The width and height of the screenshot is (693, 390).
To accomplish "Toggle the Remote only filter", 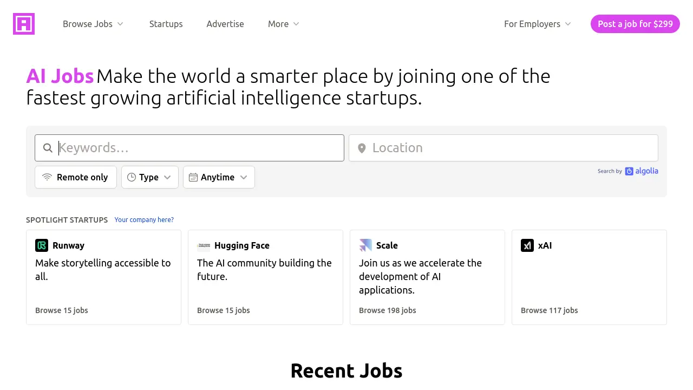I will (x=76, y=177).
